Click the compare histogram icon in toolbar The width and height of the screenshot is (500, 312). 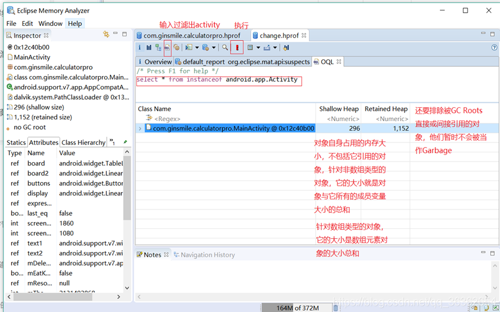[286, 47]
